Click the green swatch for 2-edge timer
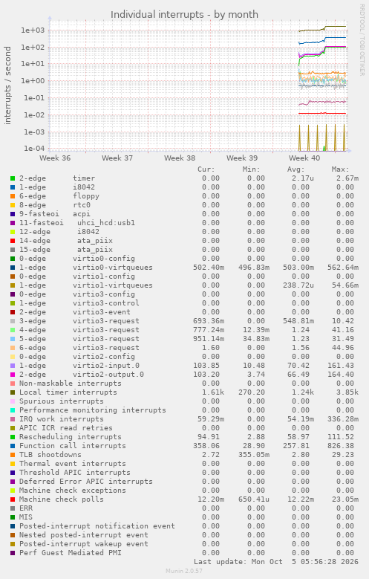 13,178
